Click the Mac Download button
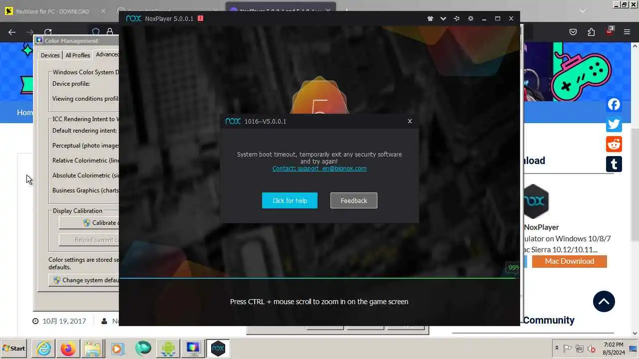 click(x=570, y=261)
